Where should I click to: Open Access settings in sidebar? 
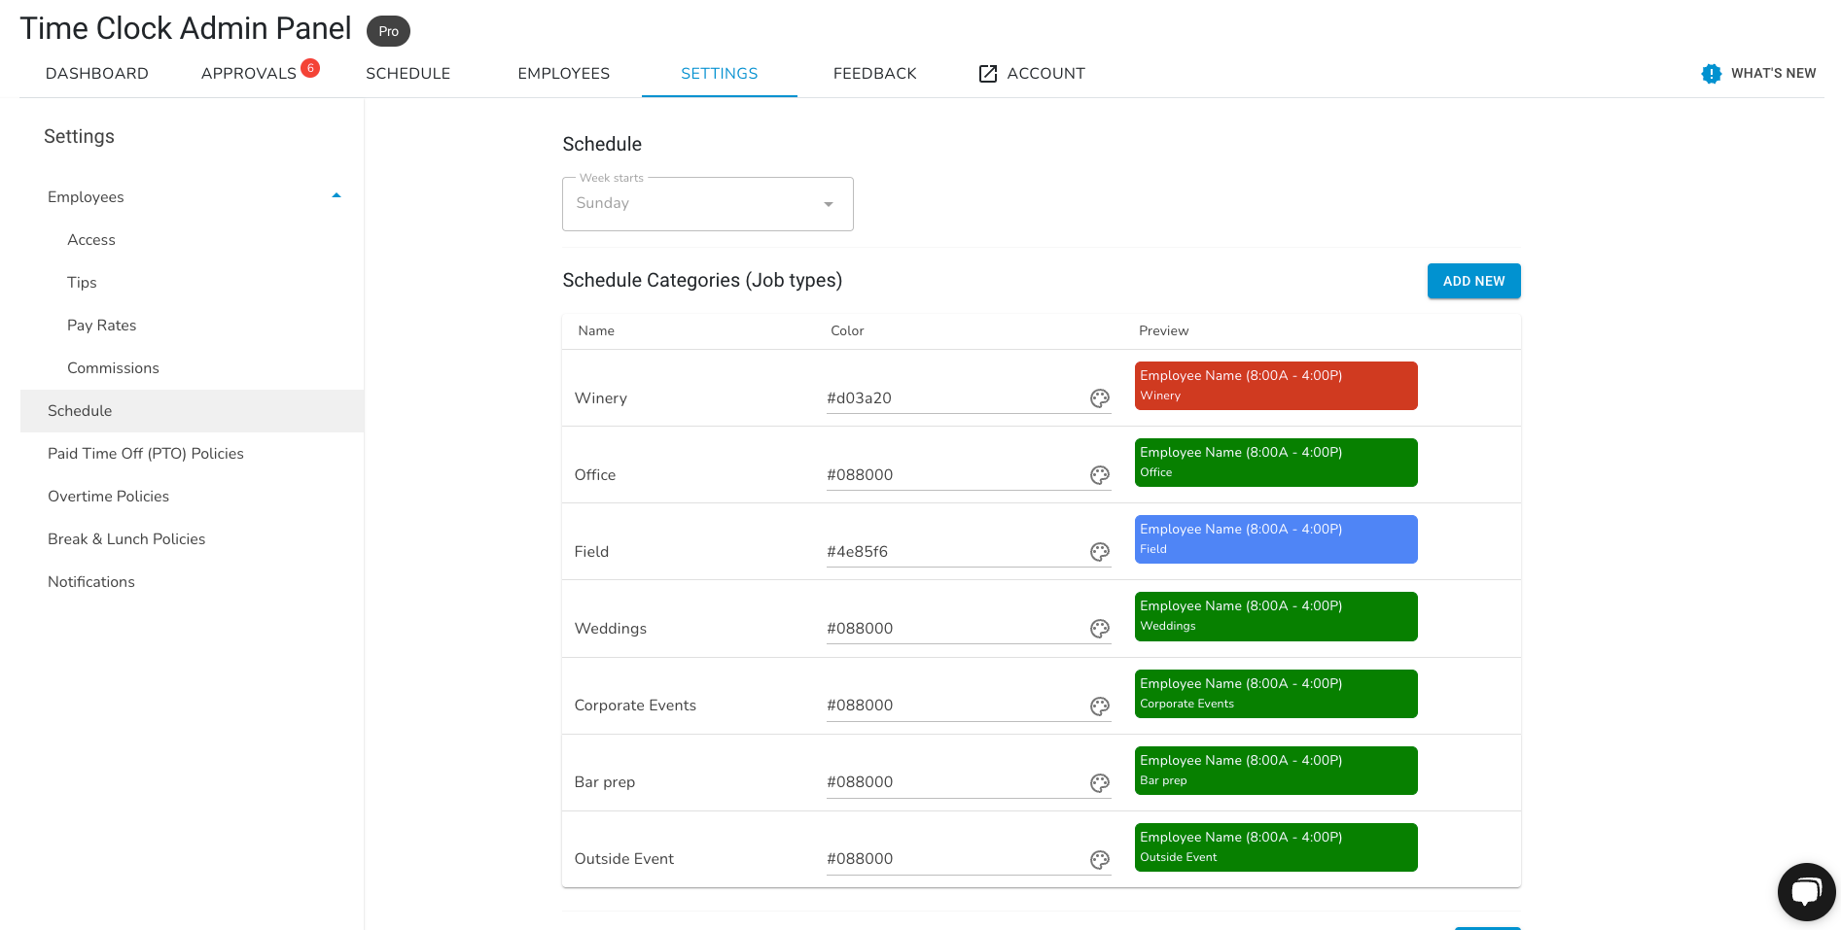(91, 240)
